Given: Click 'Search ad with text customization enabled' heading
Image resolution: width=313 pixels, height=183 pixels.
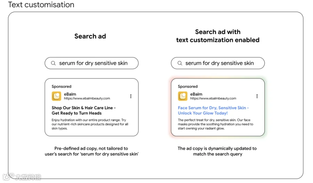Looking at the screenshot, I should 218,36.
